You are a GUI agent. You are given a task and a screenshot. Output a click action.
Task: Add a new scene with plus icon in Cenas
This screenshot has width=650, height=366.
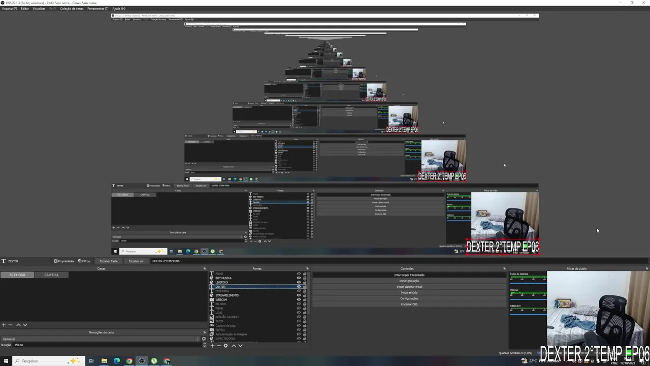point(4,325)
